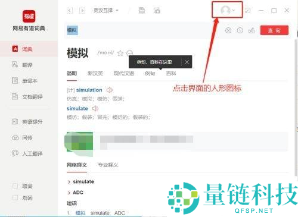Click the more options circle icon beside star

[x=129, y=53]
